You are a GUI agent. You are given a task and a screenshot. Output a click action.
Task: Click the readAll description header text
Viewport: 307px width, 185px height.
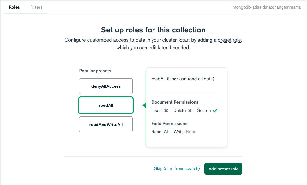coord(183,79)
